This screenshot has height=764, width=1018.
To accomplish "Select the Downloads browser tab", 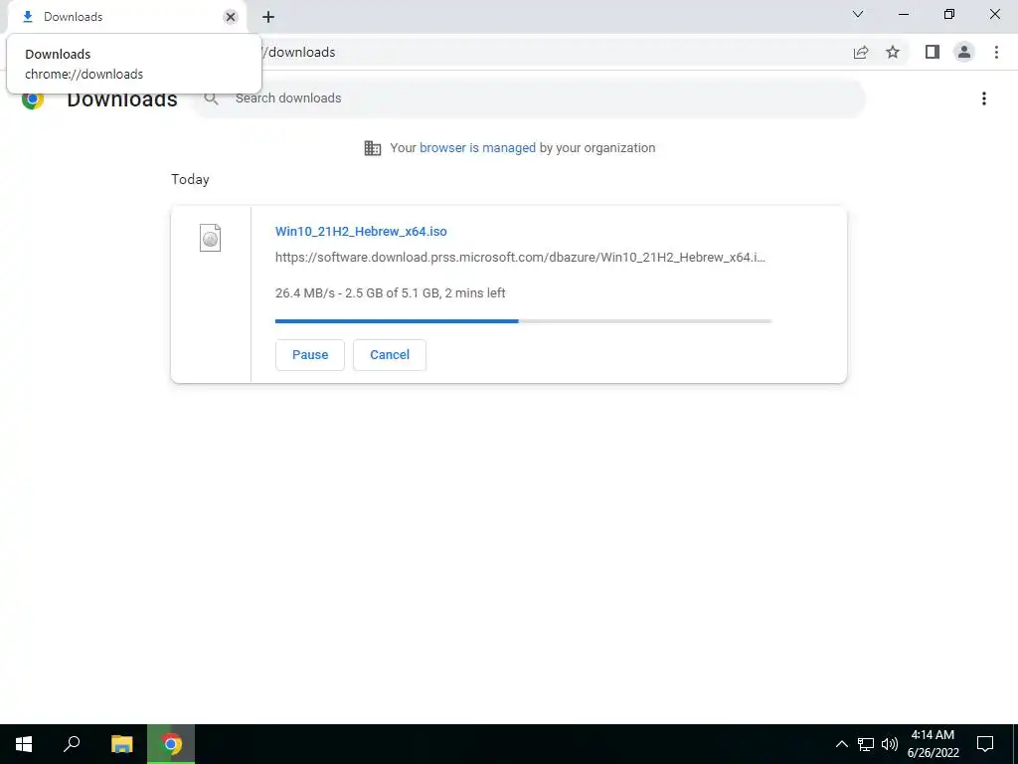I will 126,17.
